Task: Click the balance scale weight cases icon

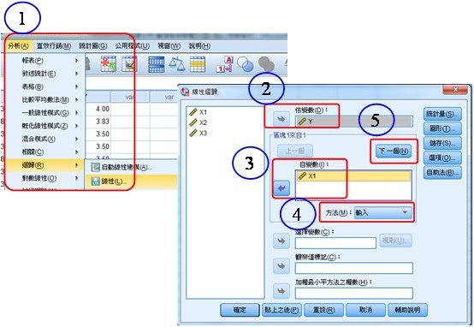Action: click(177, 64)
